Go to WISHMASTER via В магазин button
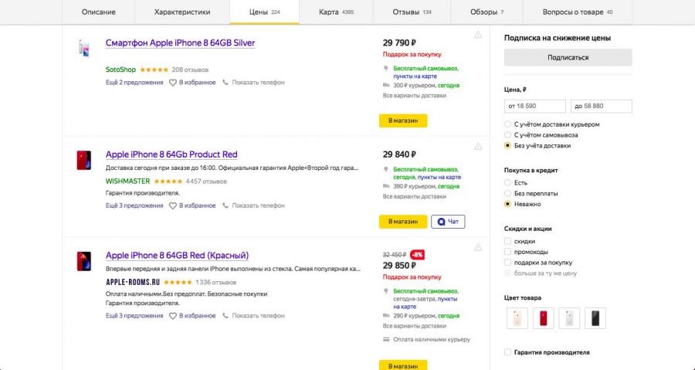 (x=403, y=222)
